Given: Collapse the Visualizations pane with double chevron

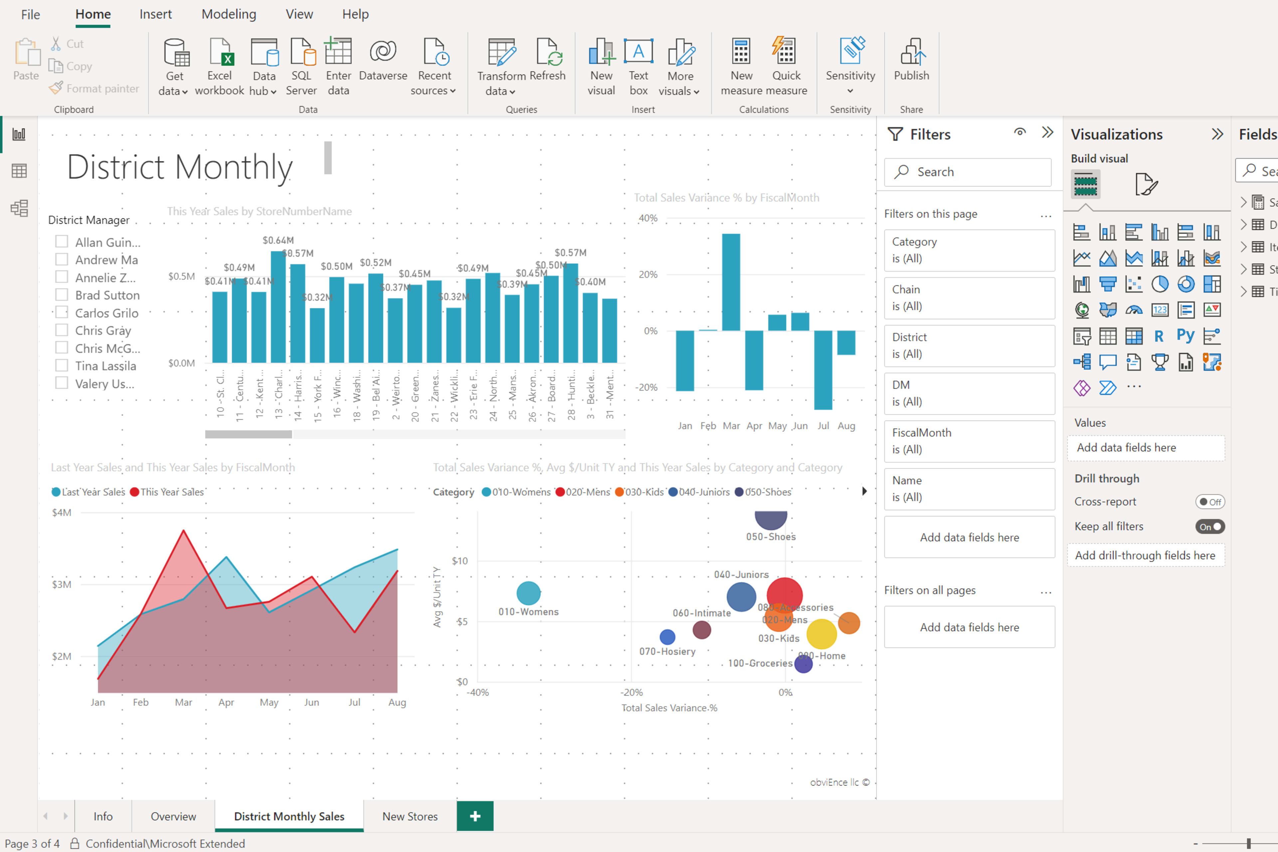Looking at the screenshot, I should coord(1218,134).
